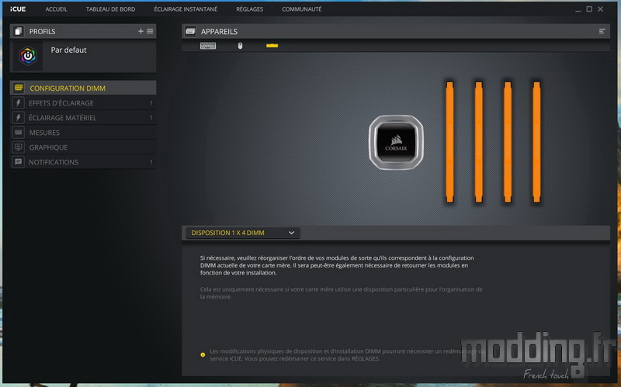Click the third orange DIMM module
The image size is (621, 387).
tap(508, 143)
